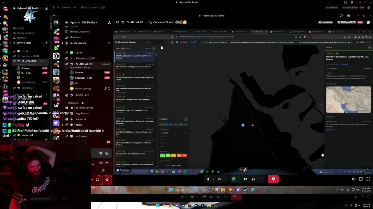
Task: Enter fullscreen for the stream
Action: [368, 179]
